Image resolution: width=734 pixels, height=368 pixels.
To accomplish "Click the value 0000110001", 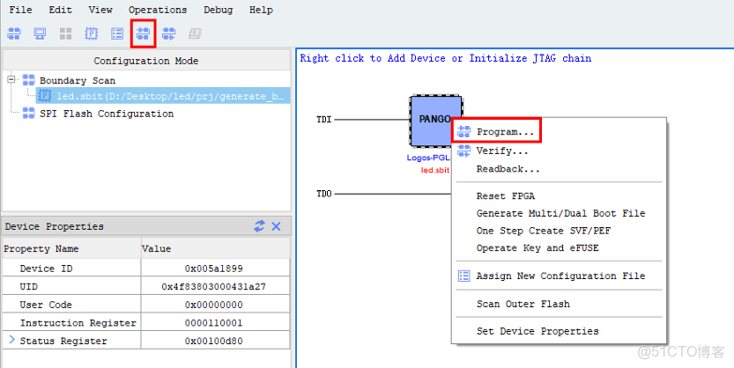I will point(214,323).
